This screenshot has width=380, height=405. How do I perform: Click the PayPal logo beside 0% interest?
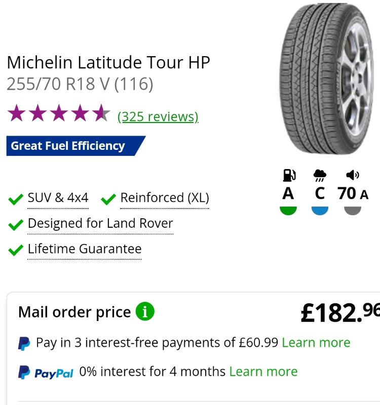(46, 373)
